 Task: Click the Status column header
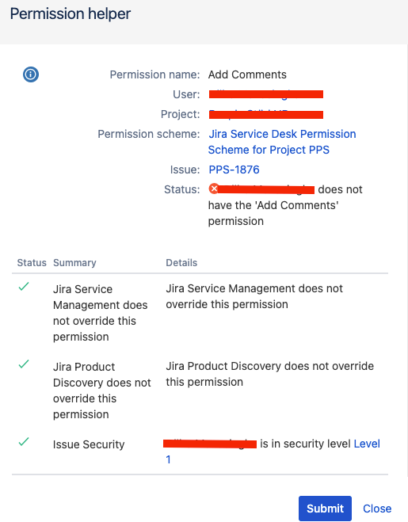(32, 263)
